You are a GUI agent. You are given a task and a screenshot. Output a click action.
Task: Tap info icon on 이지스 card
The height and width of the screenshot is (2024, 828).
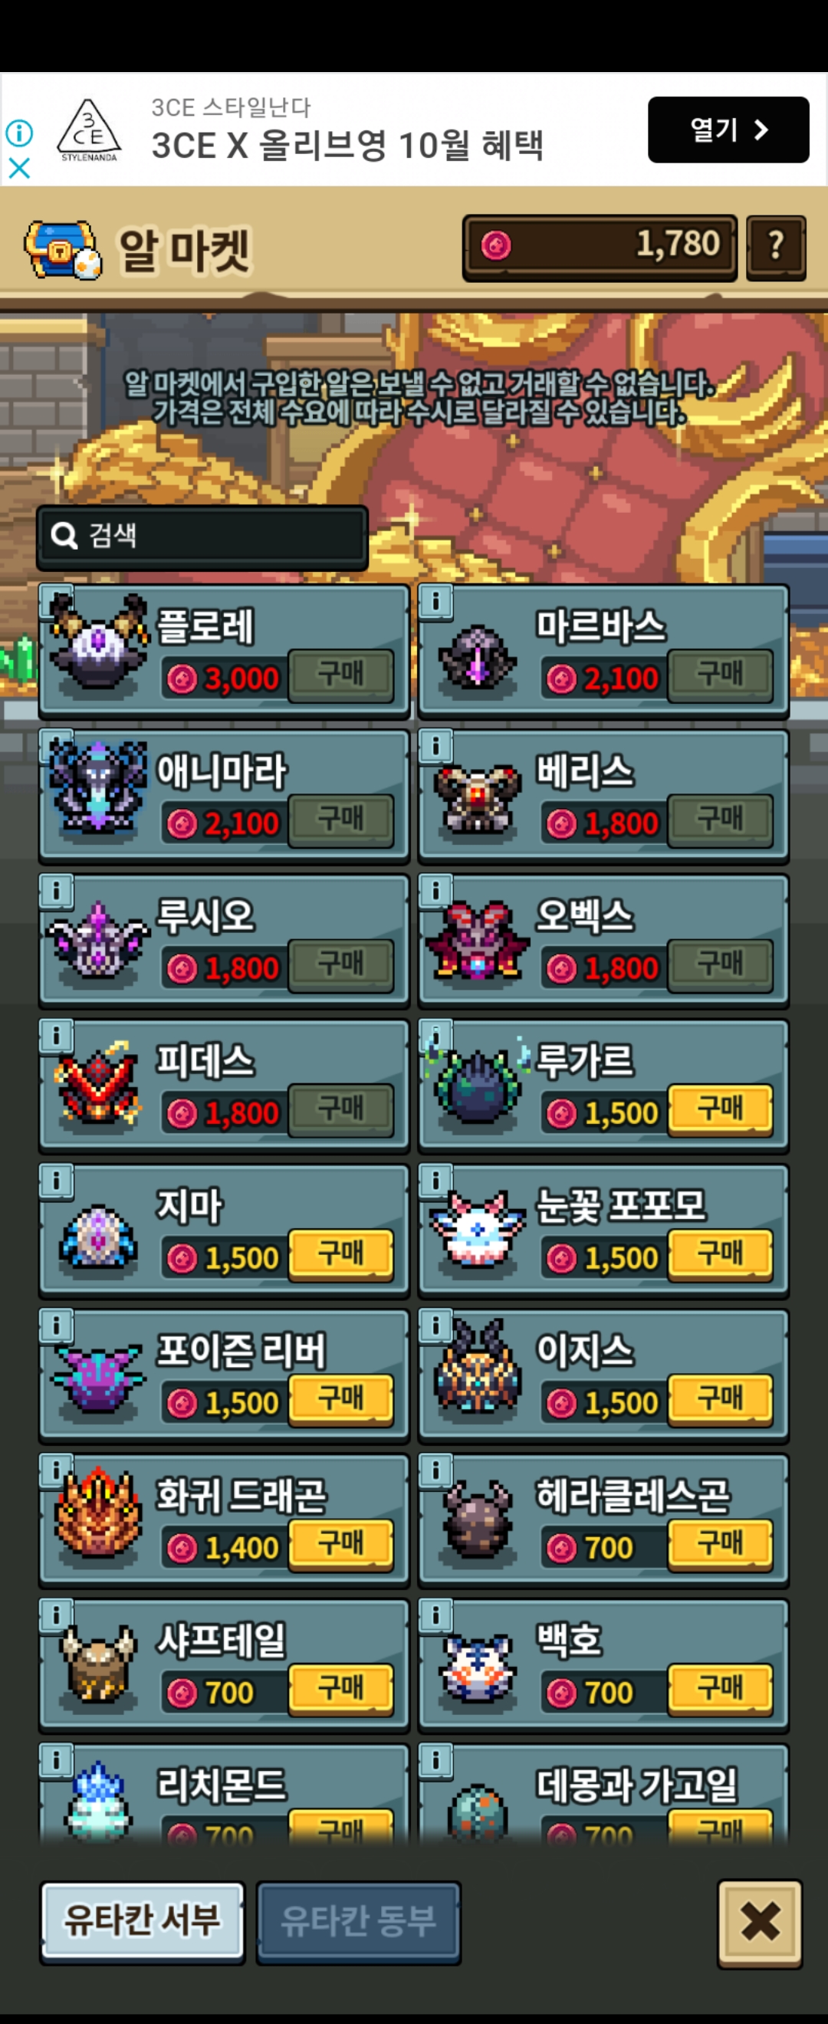coord(435,1326)
